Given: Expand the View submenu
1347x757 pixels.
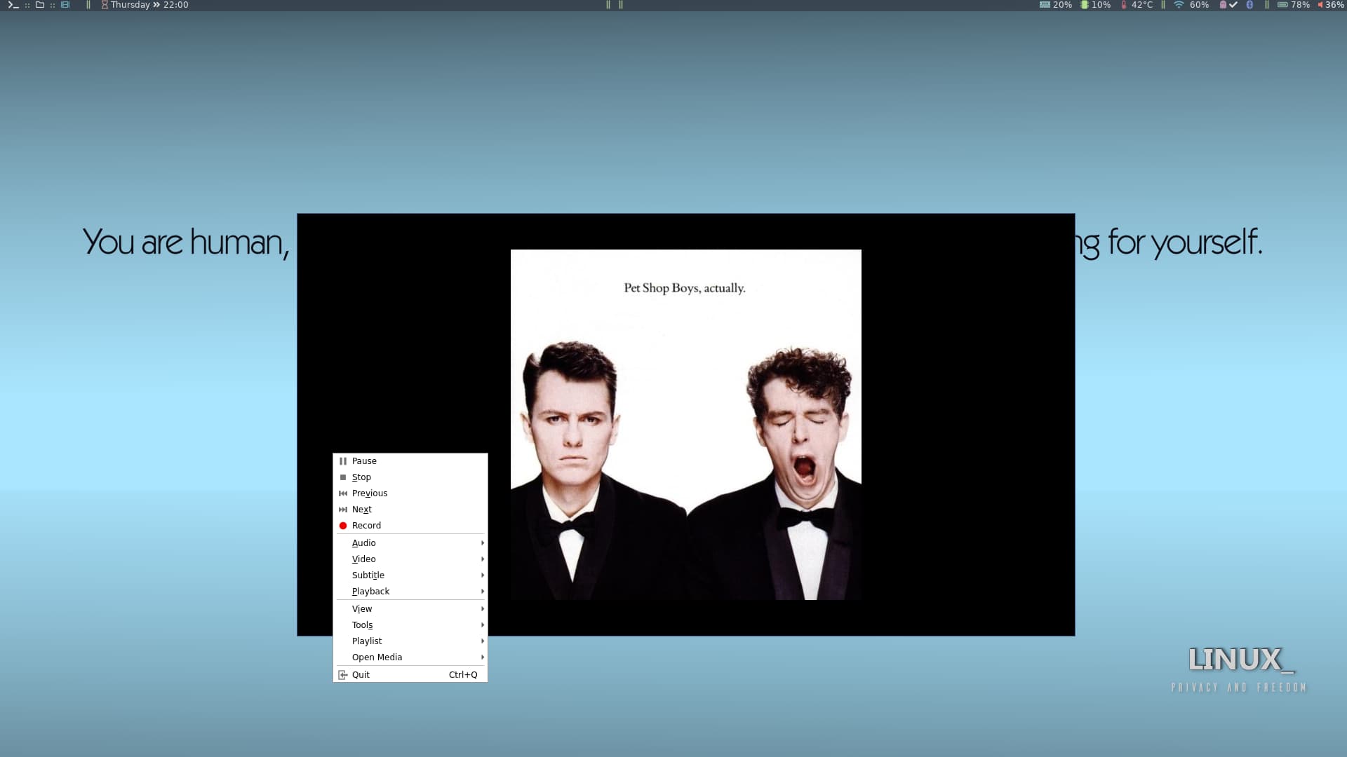Looking at the screenshot, I should pyautogui.click(x=410, y=608).
